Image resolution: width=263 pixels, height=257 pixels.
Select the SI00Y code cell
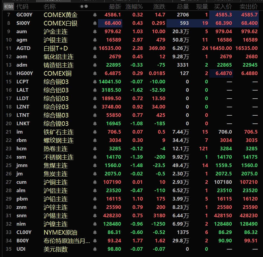point(23,23)
